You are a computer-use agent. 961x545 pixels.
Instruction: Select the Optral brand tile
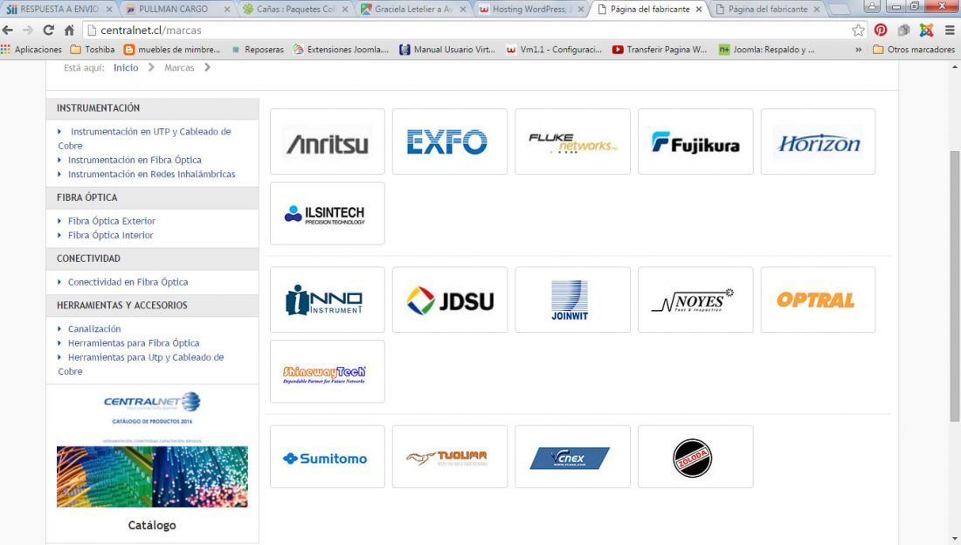tap(819, 300)
